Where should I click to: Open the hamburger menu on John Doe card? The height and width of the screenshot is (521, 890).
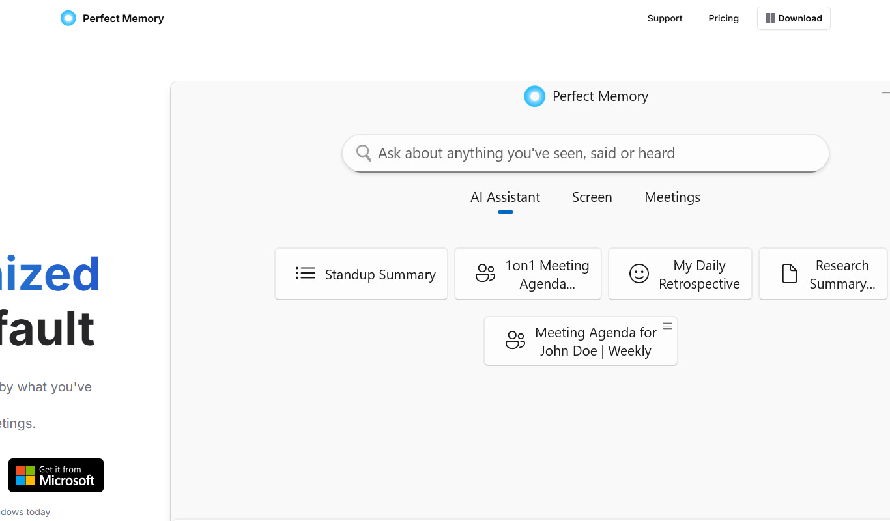point(667,326)
